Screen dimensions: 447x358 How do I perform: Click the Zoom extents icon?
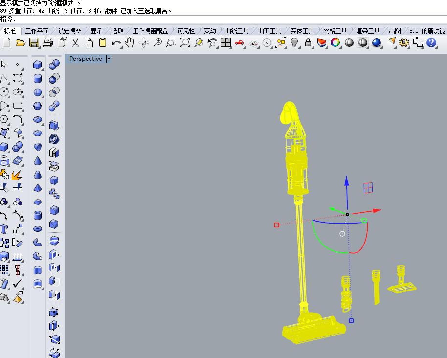click(185, 43)
